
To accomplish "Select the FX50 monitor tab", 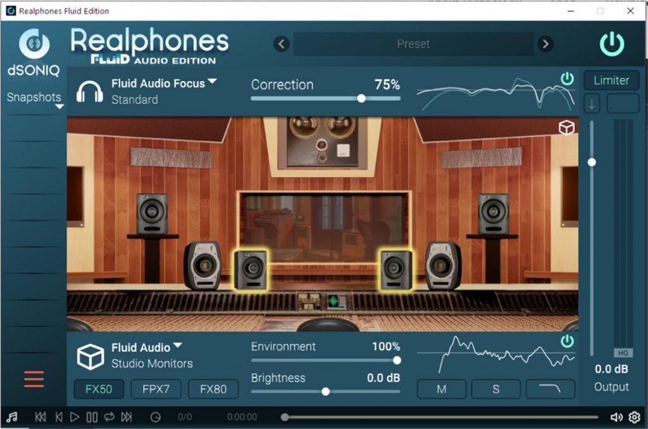I will coord(99,389).
